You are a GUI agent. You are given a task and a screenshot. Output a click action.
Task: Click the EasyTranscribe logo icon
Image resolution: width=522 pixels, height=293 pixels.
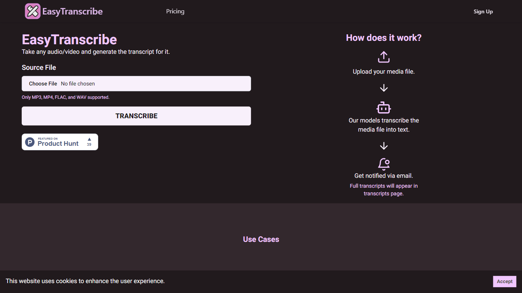[x=32, y=11]
